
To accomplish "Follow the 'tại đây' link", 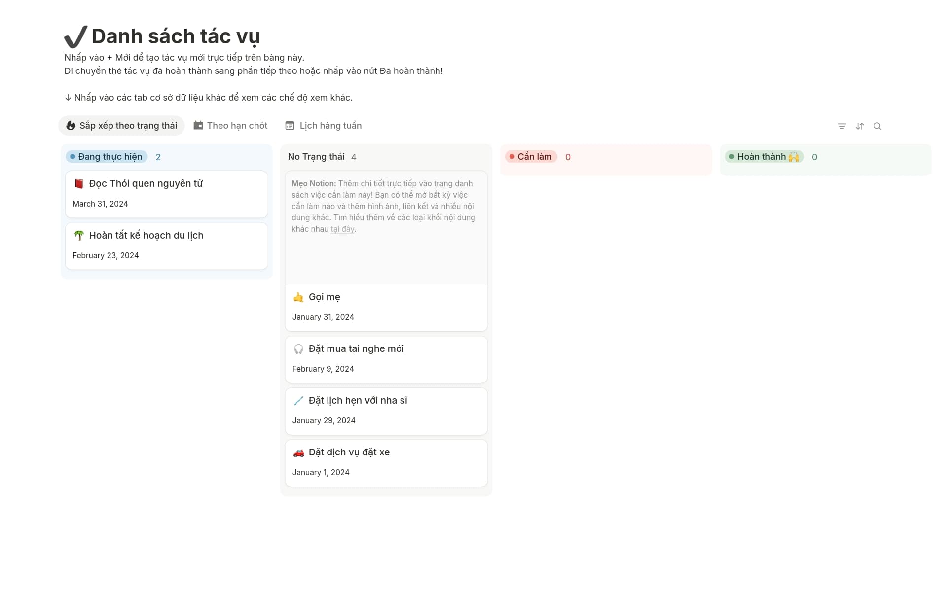I will 342,229.
